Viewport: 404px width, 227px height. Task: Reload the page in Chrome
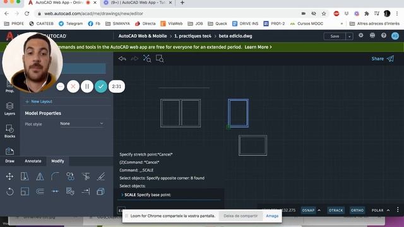(x=27, y=13)
